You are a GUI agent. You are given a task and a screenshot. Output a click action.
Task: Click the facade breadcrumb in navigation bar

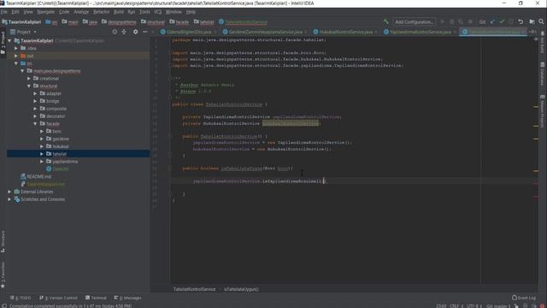click(x=179, y=22)
